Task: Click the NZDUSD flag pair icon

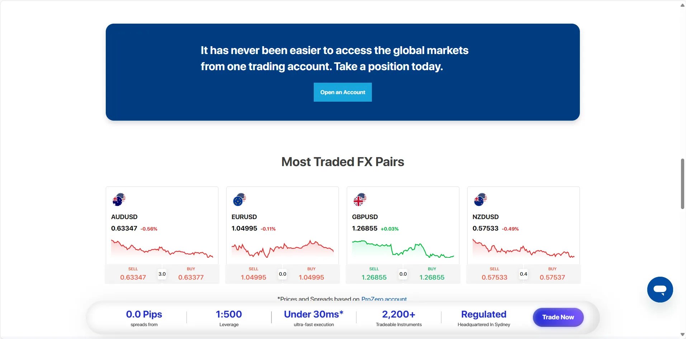Action: (480, 199)
